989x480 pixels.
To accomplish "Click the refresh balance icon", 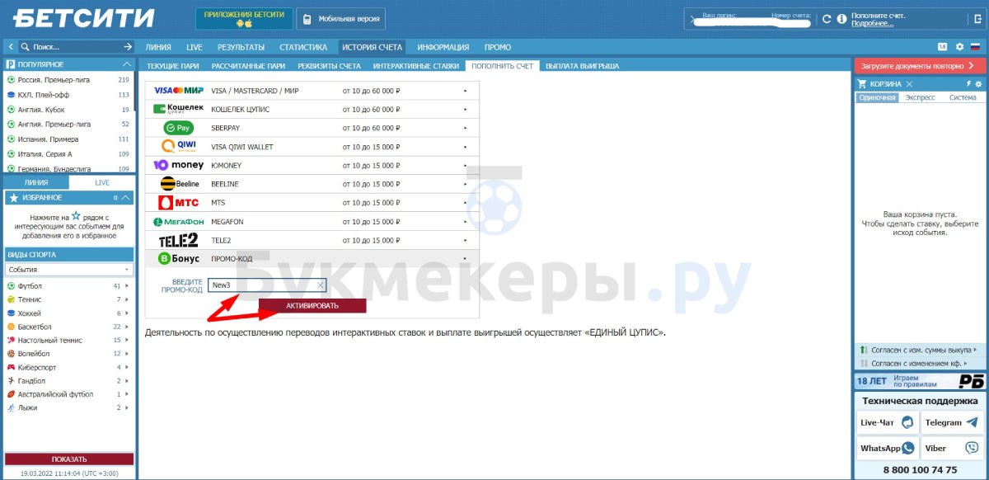I will (x=827, y=18).
